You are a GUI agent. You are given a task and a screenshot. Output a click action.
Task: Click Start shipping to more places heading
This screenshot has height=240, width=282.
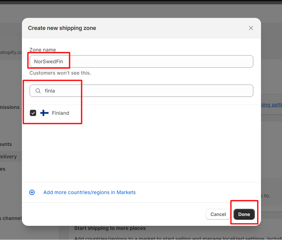[x=110, y=228]
